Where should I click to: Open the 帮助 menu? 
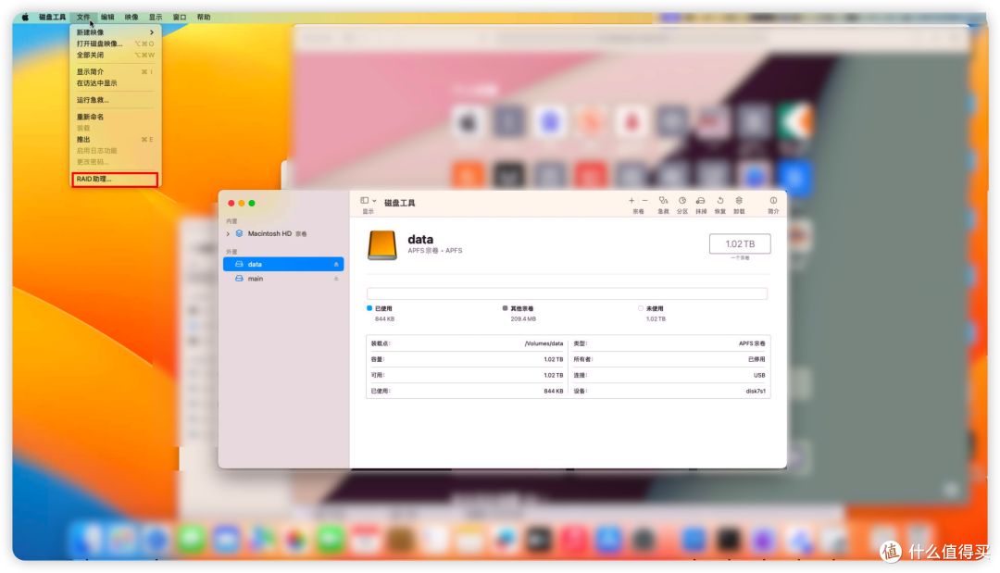coord(204,18)
